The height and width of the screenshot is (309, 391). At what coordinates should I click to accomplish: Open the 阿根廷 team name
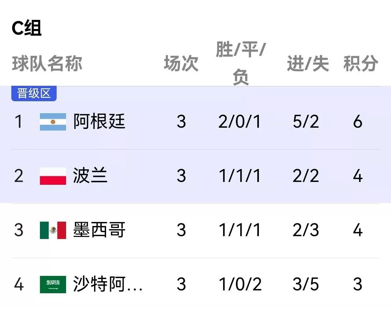[99, 121]
